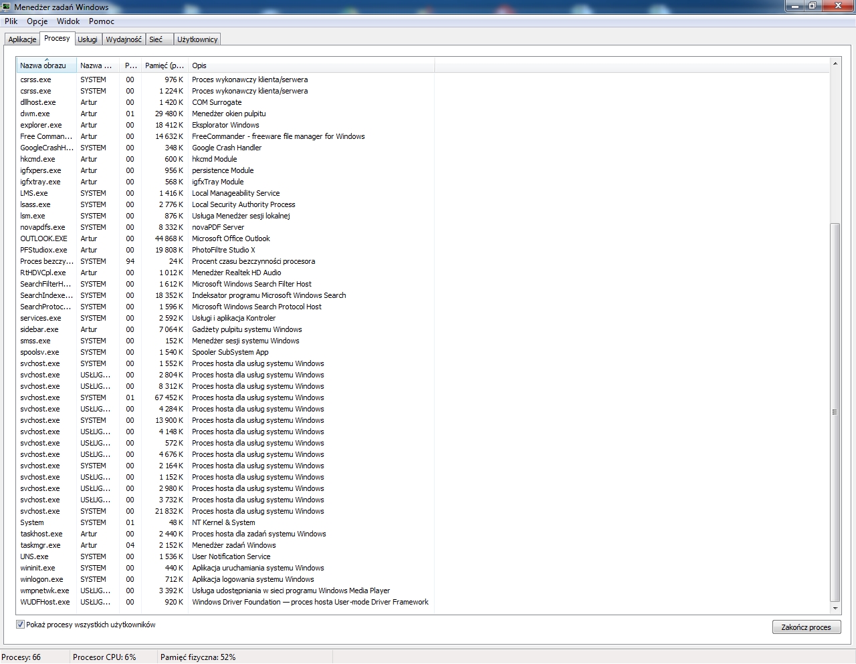Open the Pomoc menu
Viewport: 856px width, 664px height.
click(x=102, y=21)
